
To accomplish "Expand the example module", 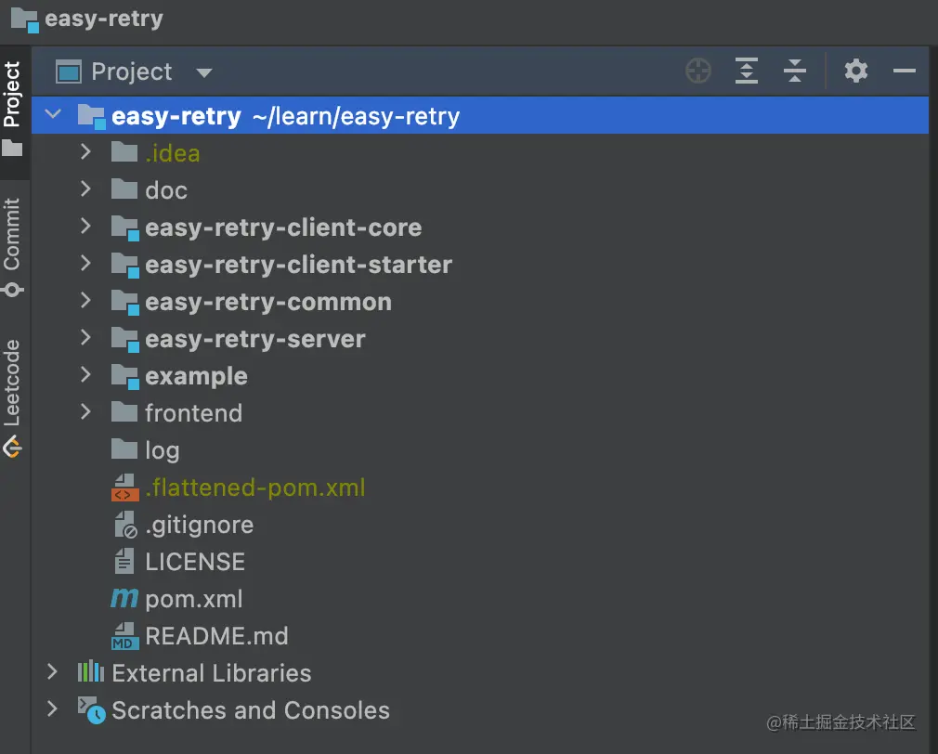I will point(85,375).
